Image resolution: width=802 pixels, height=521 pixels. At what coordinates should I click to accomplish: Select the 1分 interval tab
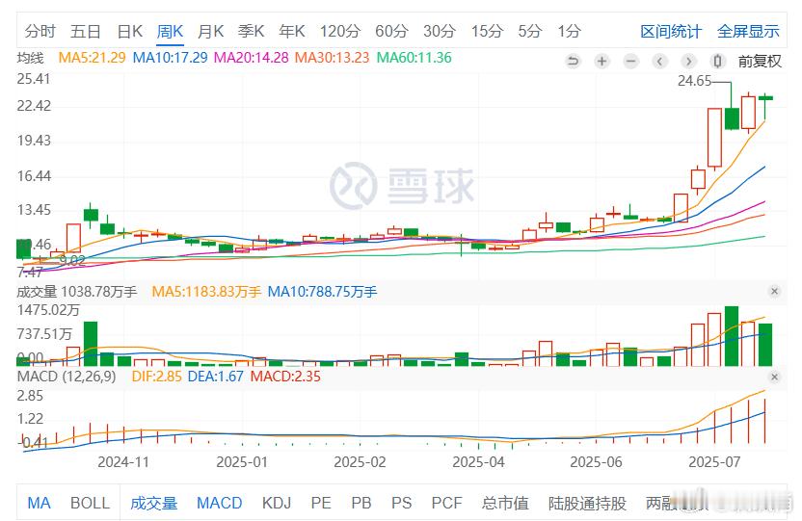pyautogui.click(x=569, y=31)
